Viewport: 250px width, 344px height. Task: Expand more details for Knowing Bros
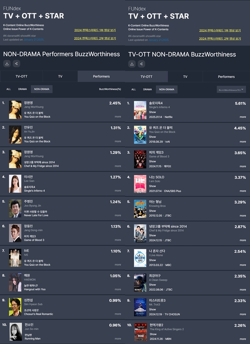243,216
